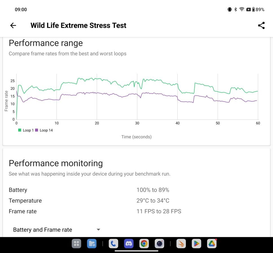Open Google Drive from dock
This screenshot has width=273, height=253.
[x=212, y=243]
